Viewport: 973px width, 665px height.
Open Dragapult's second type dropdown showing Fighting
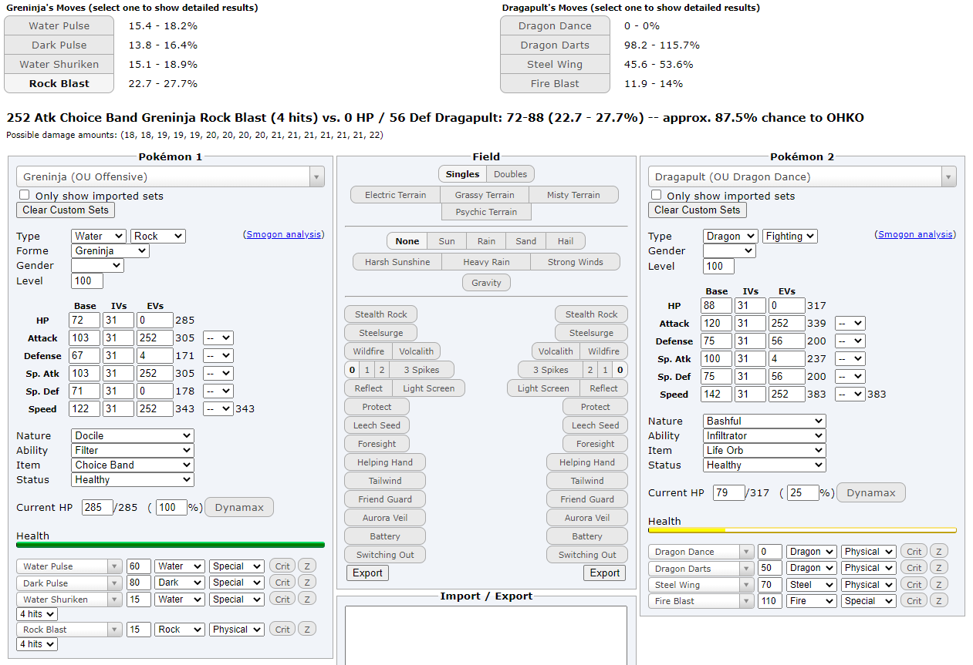pyautogui.click(x=789, y=236)
